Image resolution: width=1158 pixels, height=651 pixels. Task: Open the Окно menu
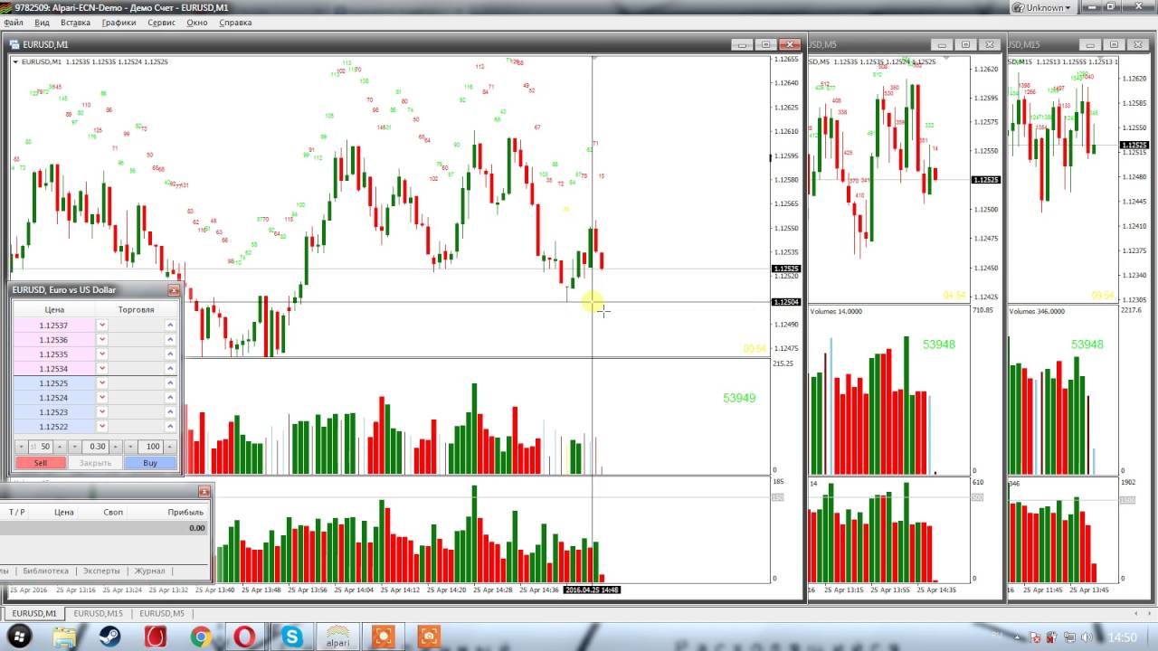[x=197, y=23]
